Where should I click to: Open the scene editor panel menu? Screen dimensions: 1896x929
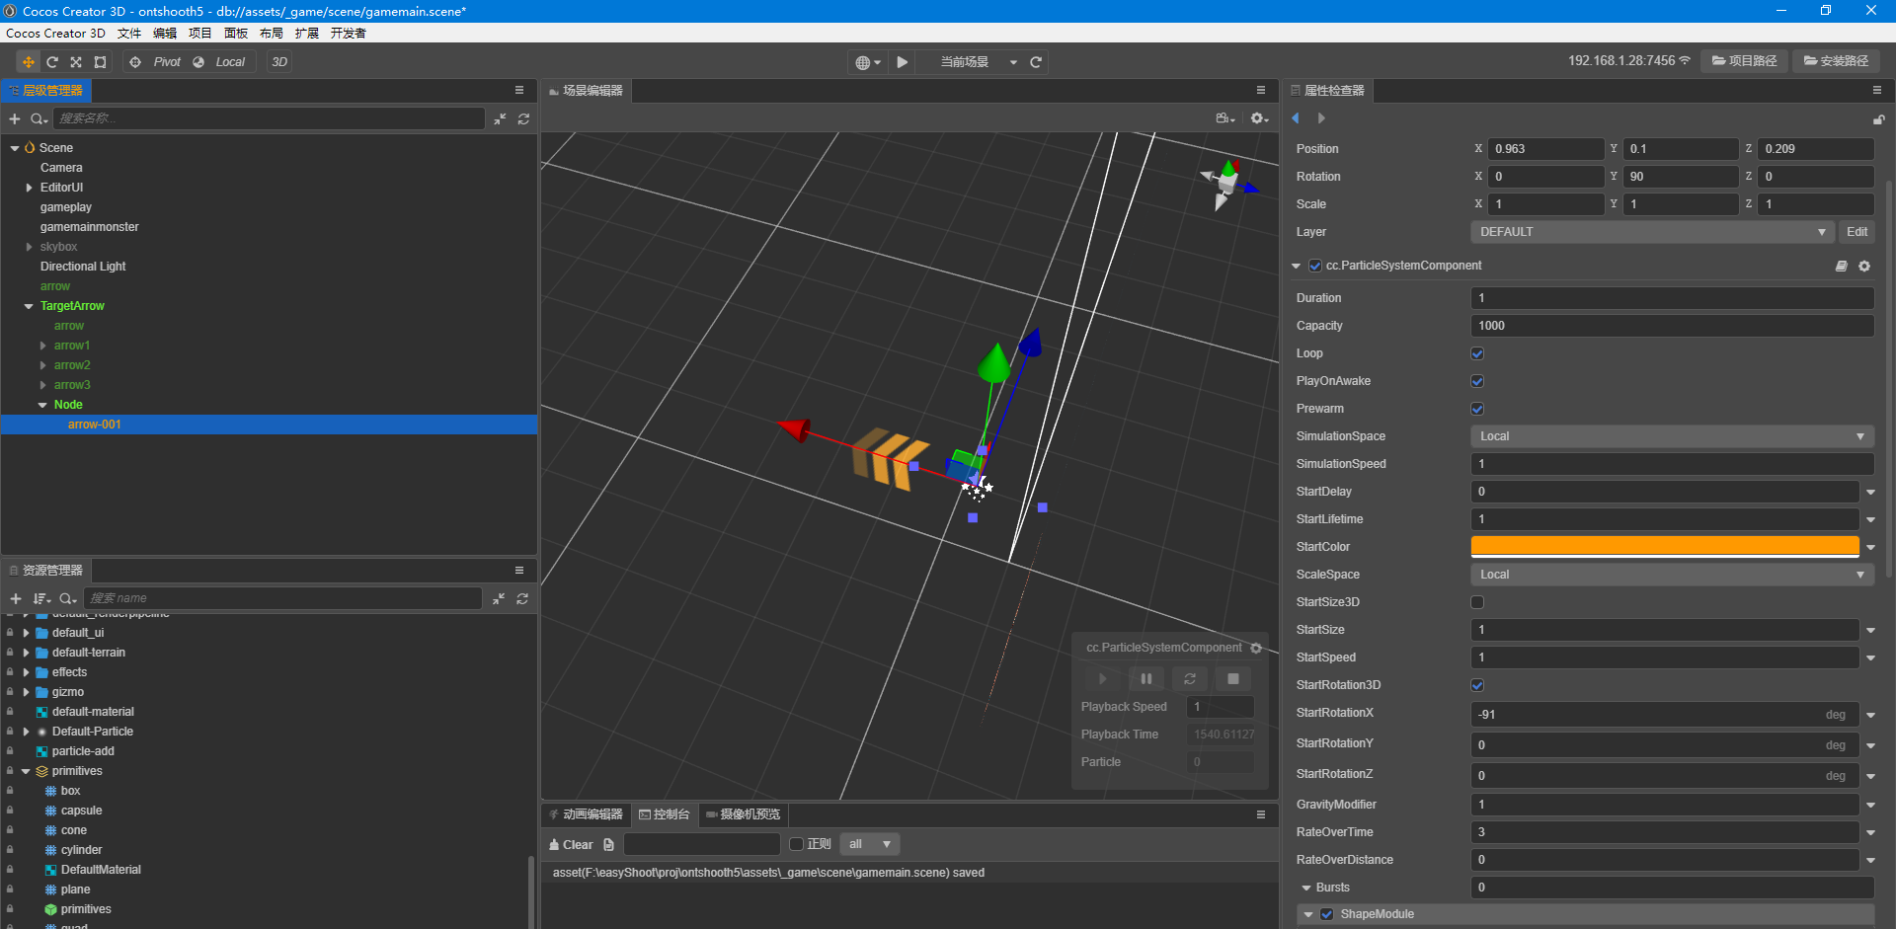1261,91
